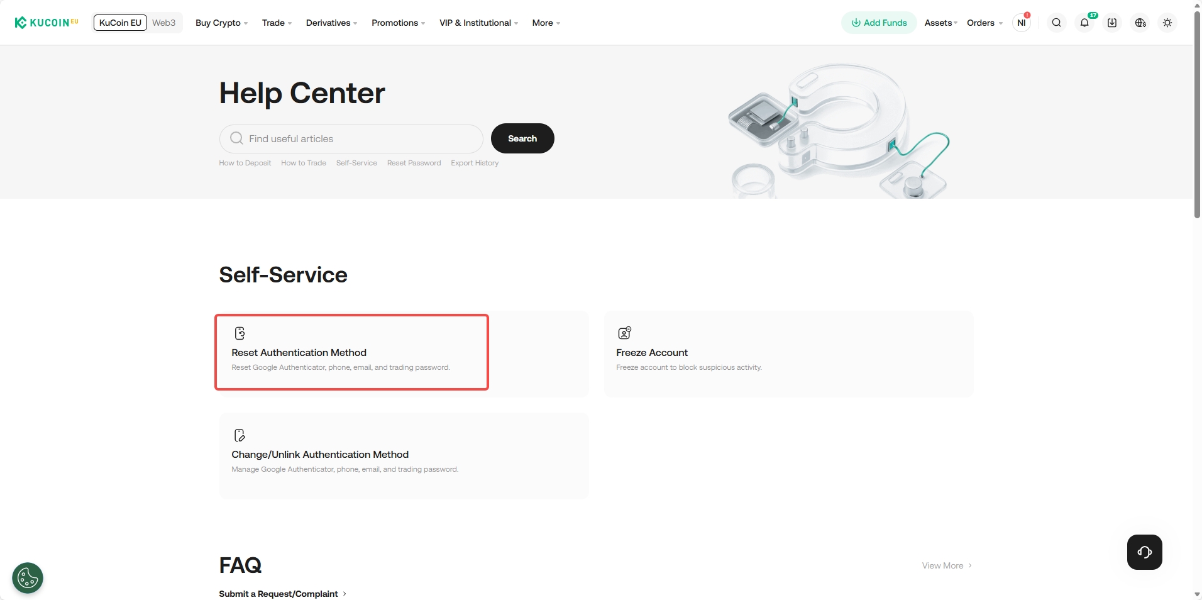Open the header search magnifier icon
The width and height of the screenshot is (1202, 600).
[x=1057, y=23]
